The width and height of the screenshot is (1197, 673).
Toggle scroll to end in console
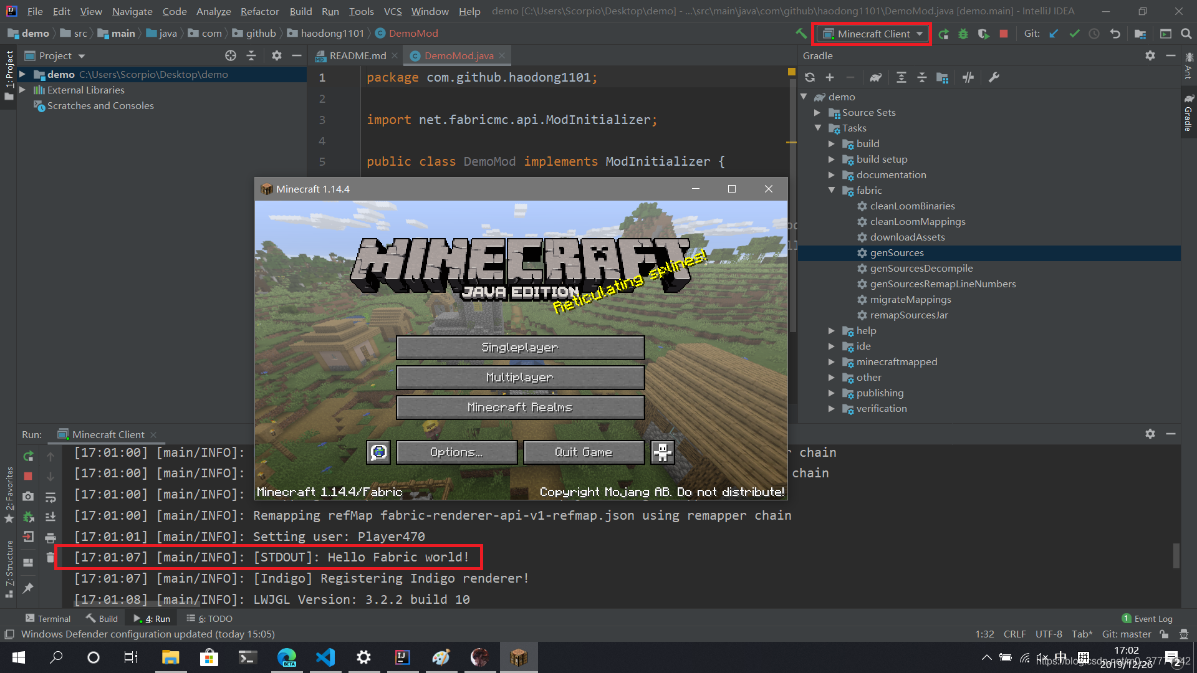(50, 517)
